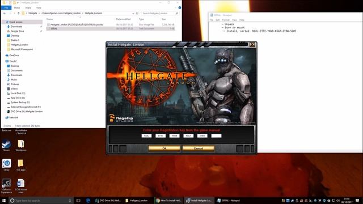The width and height of the screenshot is (363, 204).
Task: Open Music under This PC
Action: click(x=14, y=79)
